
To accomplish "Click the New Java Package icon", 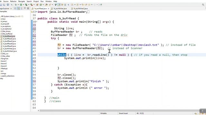I will tap(37, 5).
